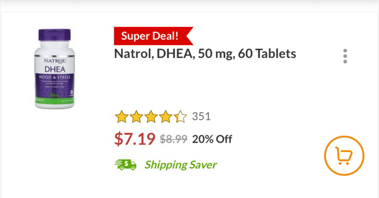Open the Natrol DHEA product title link

click(x=205, y=53)
